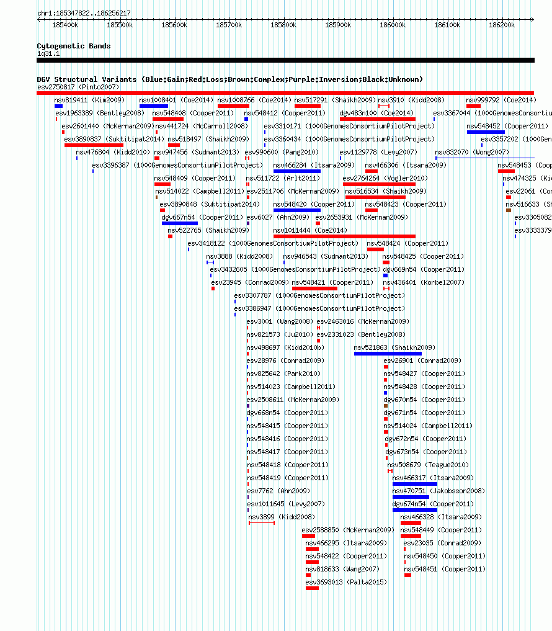This screenshot has width=552, height=631.
Task: Open esv2764264 (Vogler2010) label
Action: click(385, 178)
